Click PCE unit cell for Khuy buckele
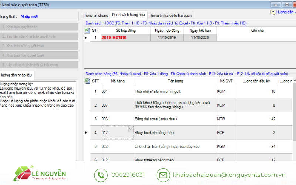 pos(226,132)
